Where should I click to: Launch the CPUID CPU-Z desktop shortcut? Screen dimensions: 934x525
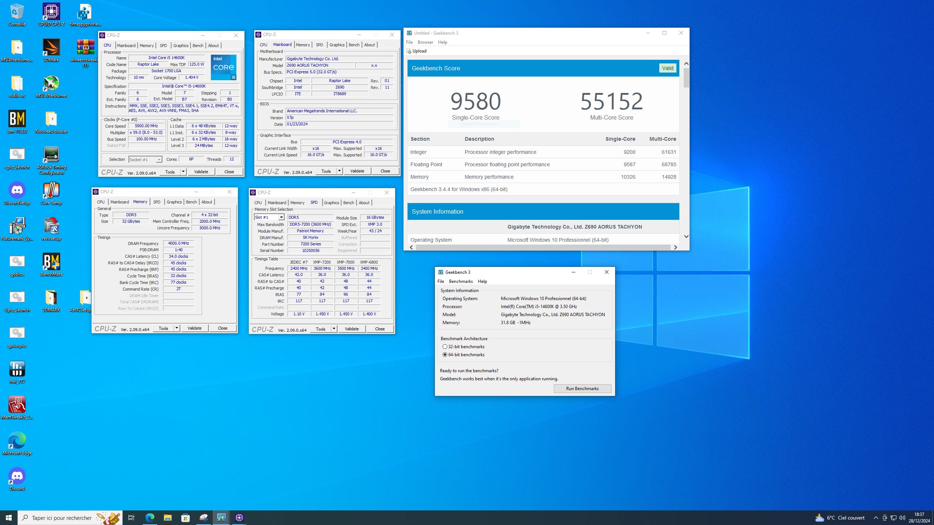point(51,15)
